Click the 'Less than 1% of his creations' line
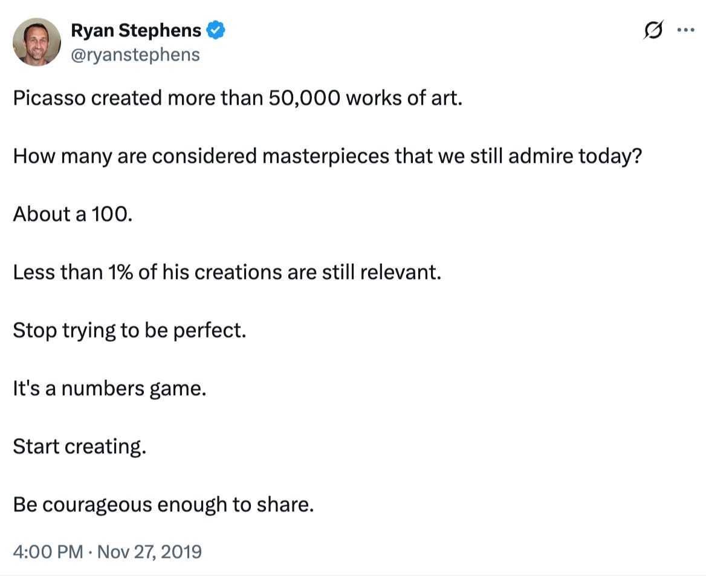This screenshot has height=576, width=706. pyautogui.click(x=227, y=272)
